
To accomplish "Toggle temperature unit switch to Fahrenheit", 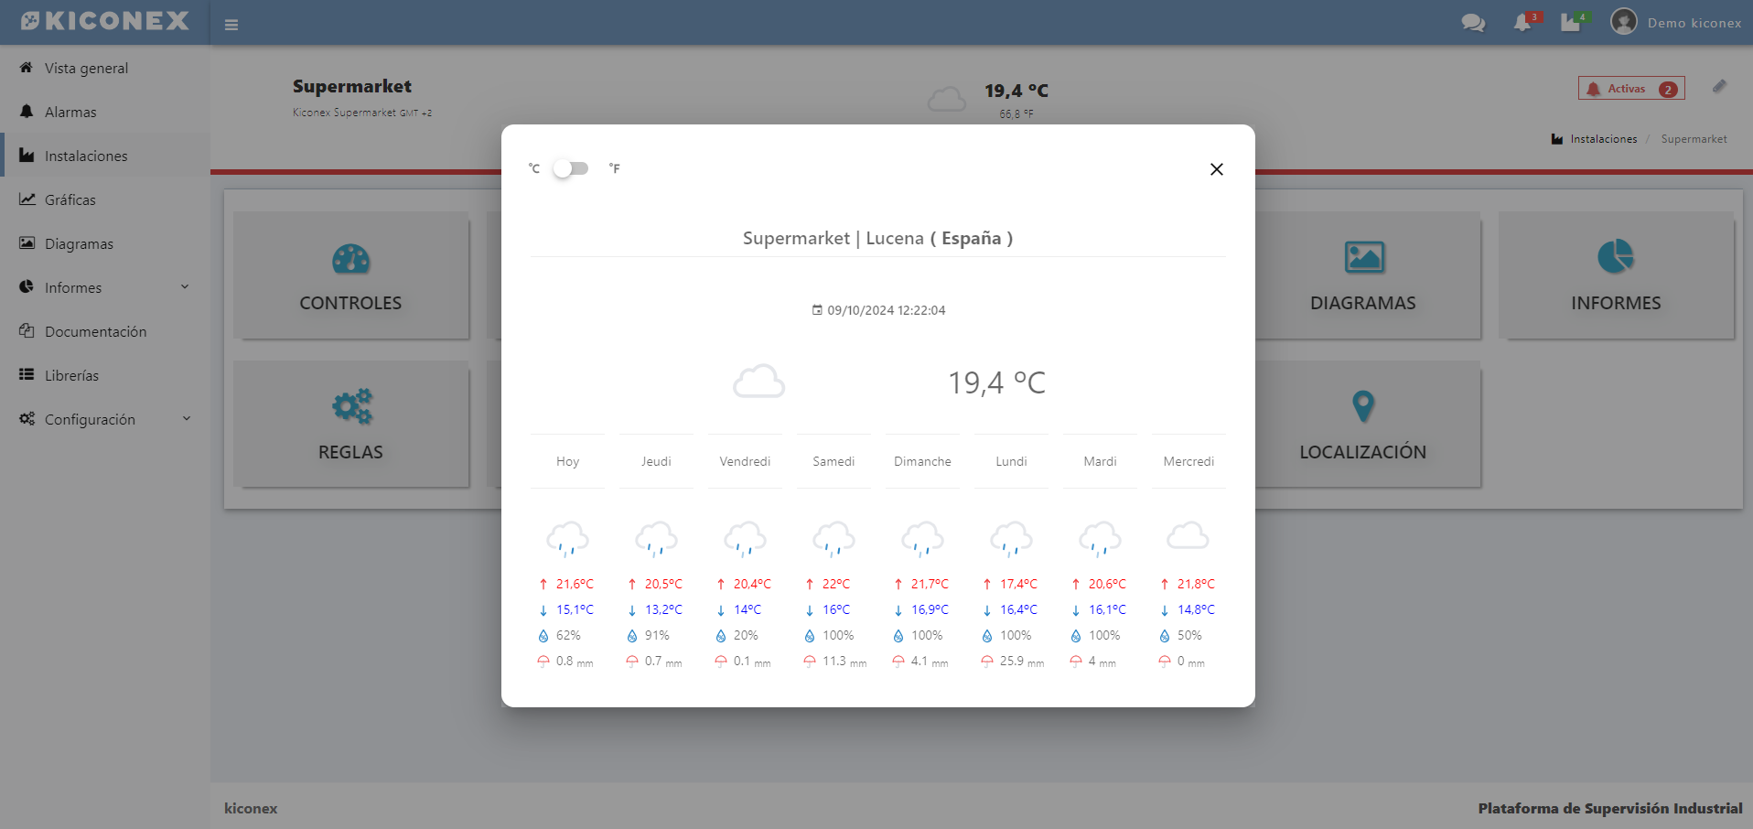I will pyautogui.click(x=571, y=168).
